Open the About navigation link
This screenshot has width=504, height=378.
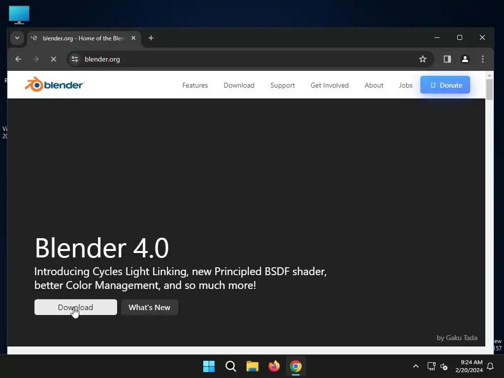tap(374, 85)
